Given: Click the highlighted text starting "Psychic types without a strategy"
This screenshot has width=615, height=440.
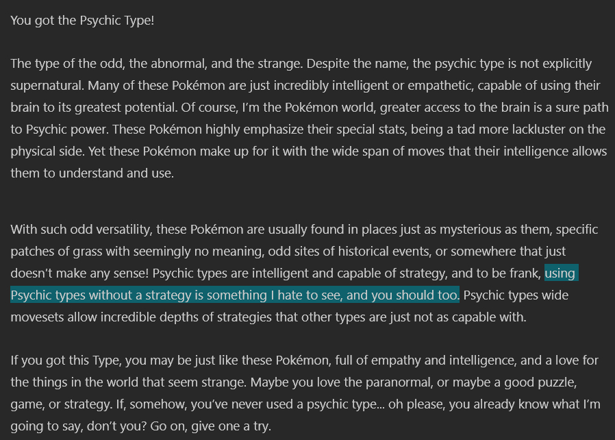Looking at the screenshot, I should click(x=233, y=295).
